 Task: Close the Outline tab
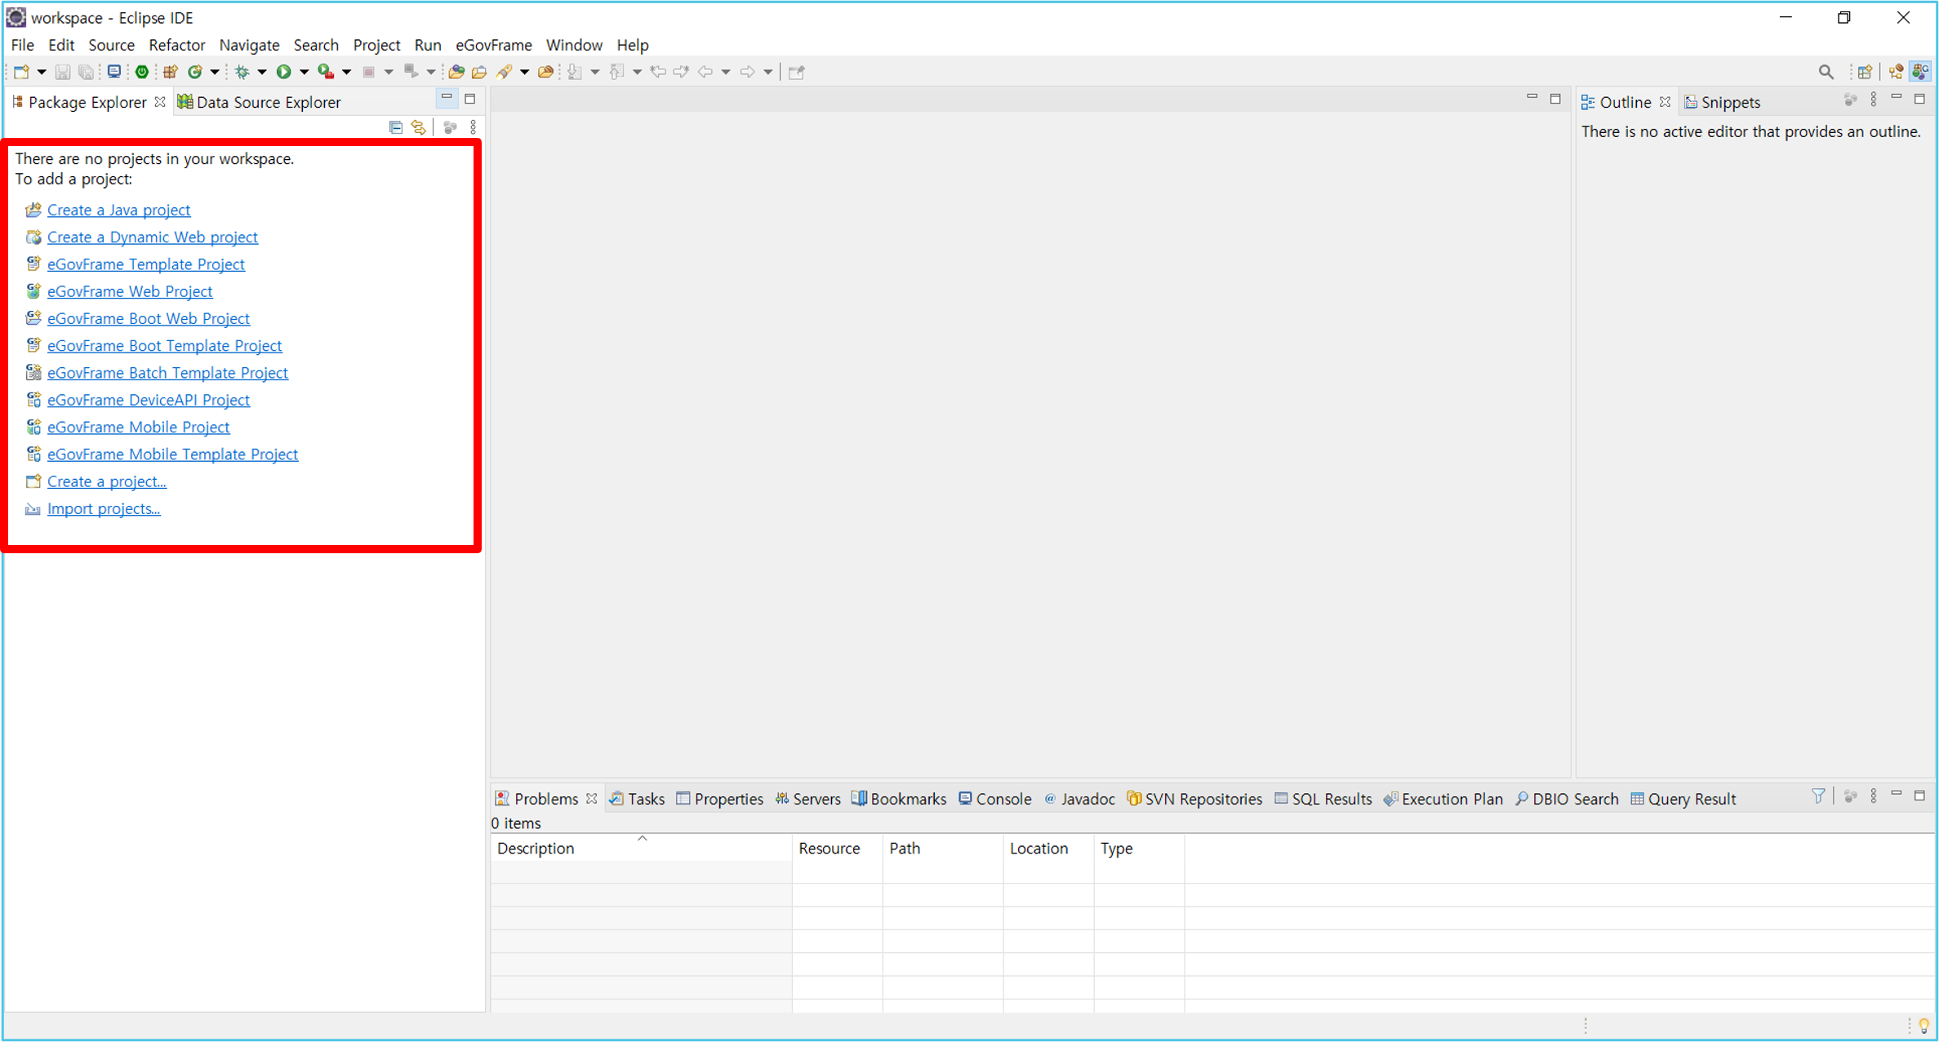(1665, 102)
